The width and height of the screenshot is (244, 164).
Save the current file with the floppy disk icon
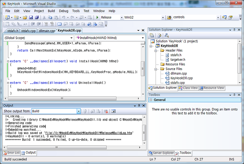tap(31, 17)
